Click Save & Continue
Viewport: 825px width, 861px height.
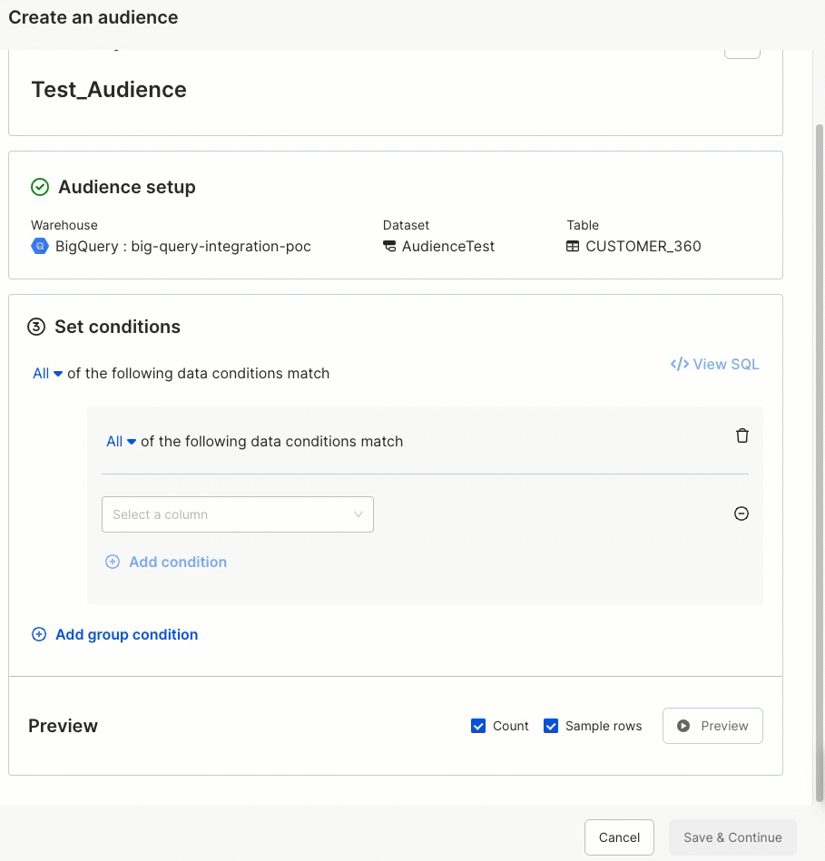[732, 837]
